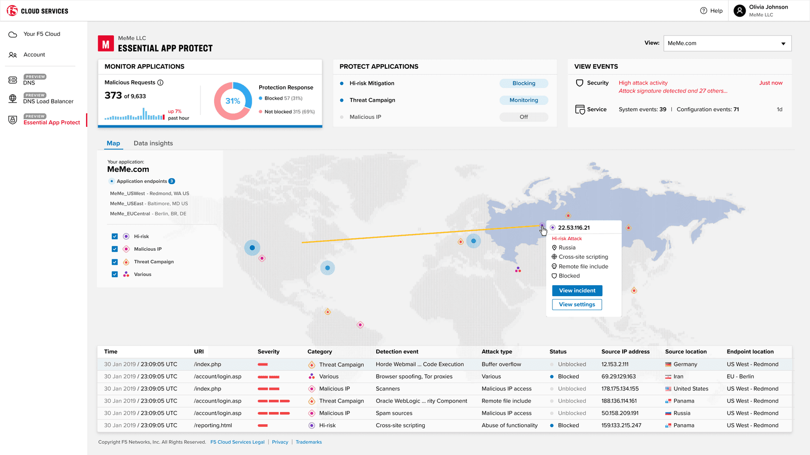Screen dimensions: 810x455
Task: Open the Privacy link in the footer
Action: (280, 442)
